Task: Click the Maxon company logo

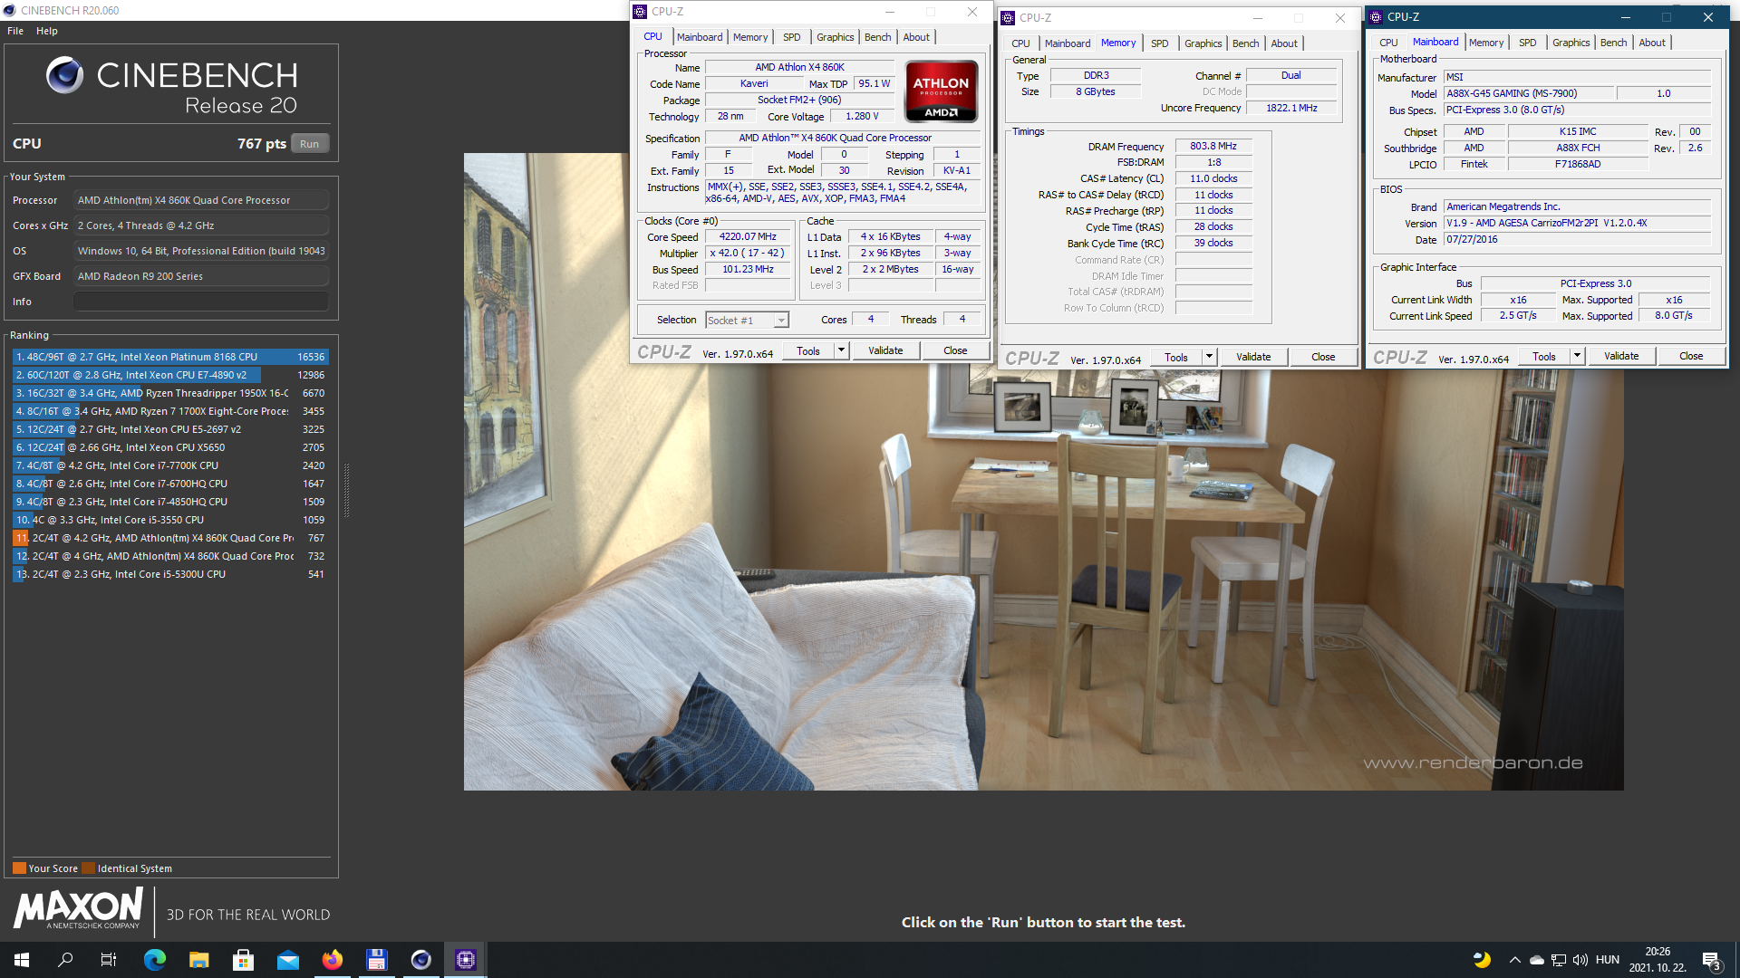Action: click(78, 908)
